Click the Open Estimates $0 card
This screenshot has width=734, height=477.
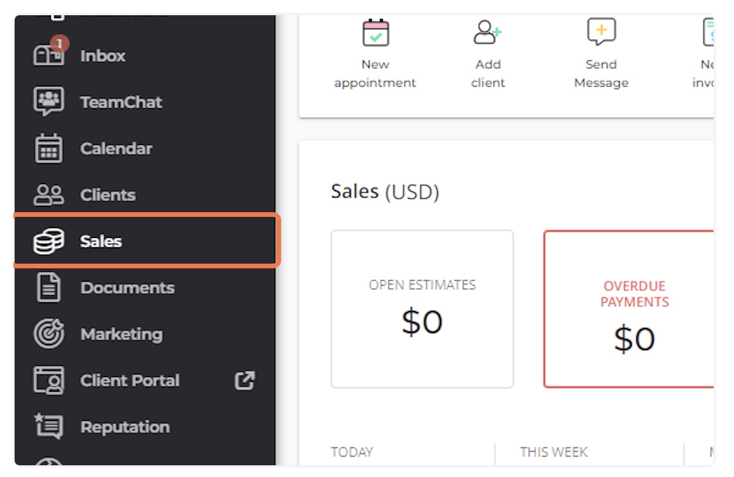click(422, 309)
